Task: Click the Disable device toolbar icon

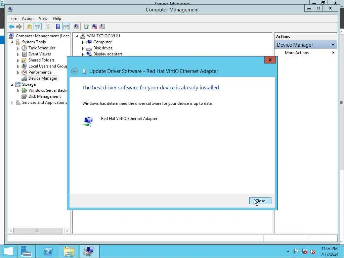Action: pos(102,27)
